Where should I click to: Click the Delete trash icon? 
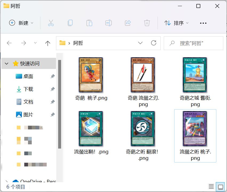click(x=147, y=23)
